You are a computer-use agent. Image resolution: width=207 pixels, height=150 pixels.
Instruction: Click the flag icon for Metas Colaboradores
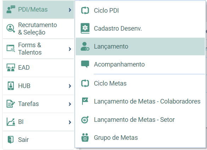pyautogui.click(x=85, y=101)
